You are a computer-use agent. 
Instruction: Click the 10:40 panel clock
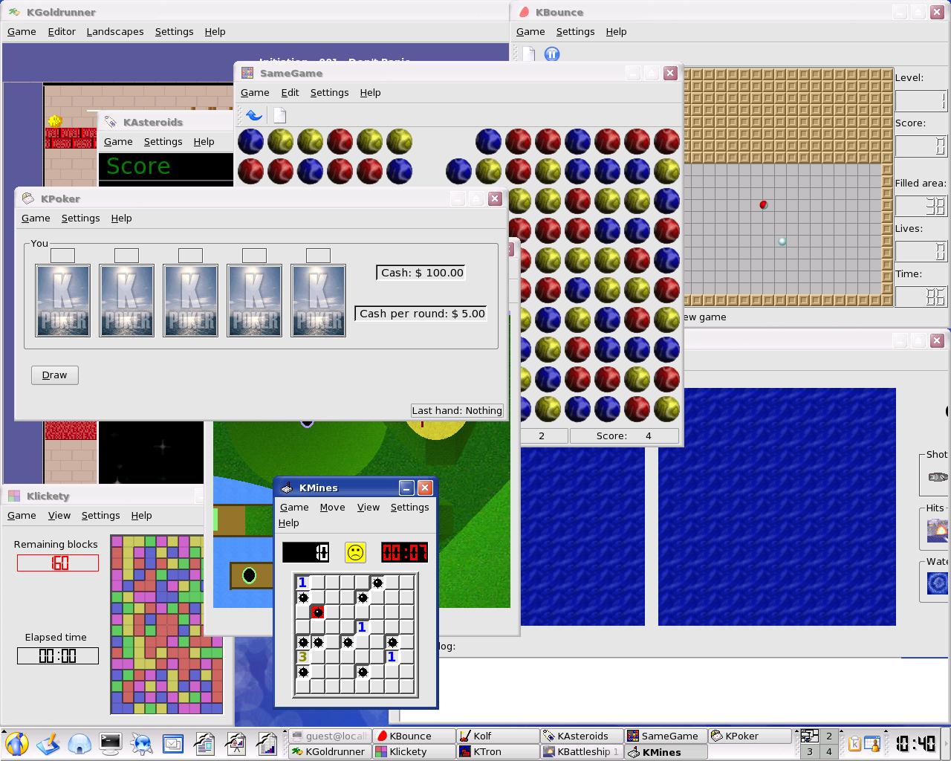pyautogui.click(x=916, y=744)
